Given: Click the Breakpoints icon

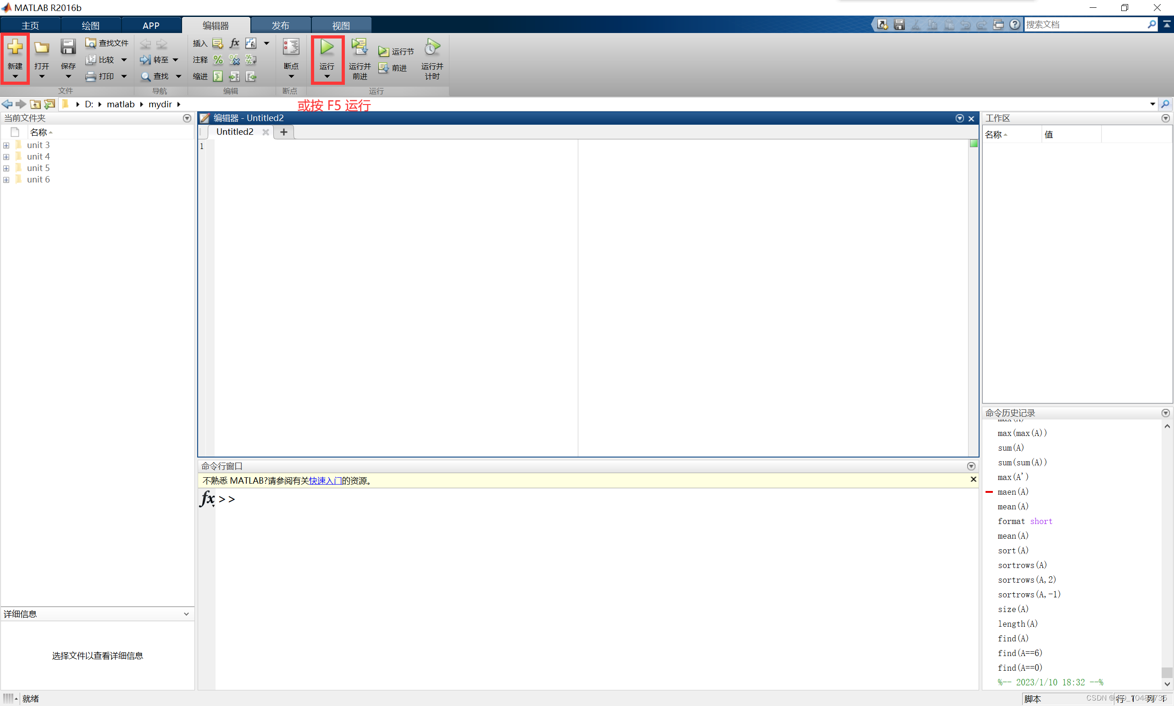Looking at the screenshot, I should 291,48.
